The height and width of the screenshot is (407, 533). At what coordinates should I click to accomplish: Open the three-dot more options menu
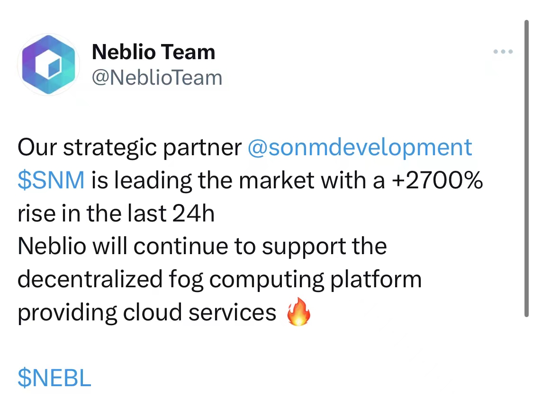pyautogui.click(x=503, y=52)
